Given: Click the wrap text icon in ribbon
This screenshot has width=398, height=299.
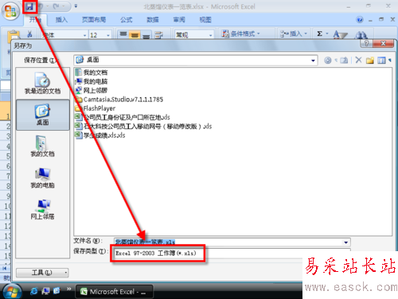Looking at the screenshot, I should 158,34.
